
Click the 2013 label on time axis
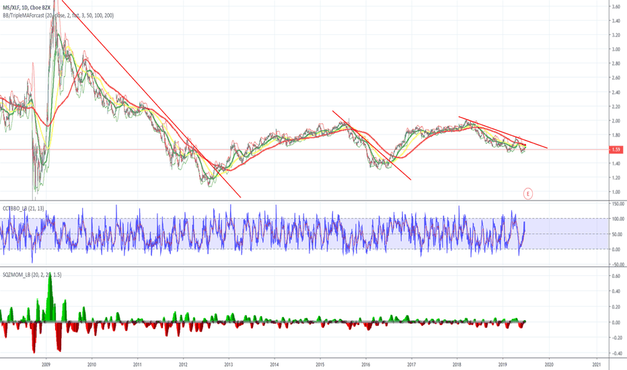[229, 365]
